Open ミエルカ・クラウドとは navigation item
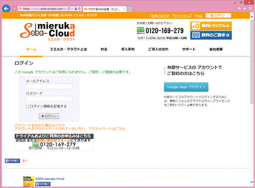Image resolution: width=255 pixels, height=188 pixels. coord(68,49)
